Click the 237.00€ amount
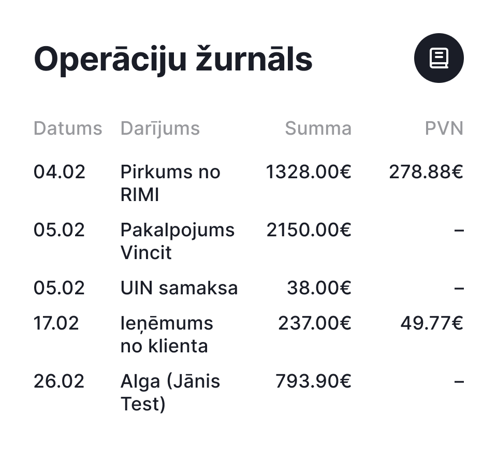 pyautogui.click(x=315, y=323)
